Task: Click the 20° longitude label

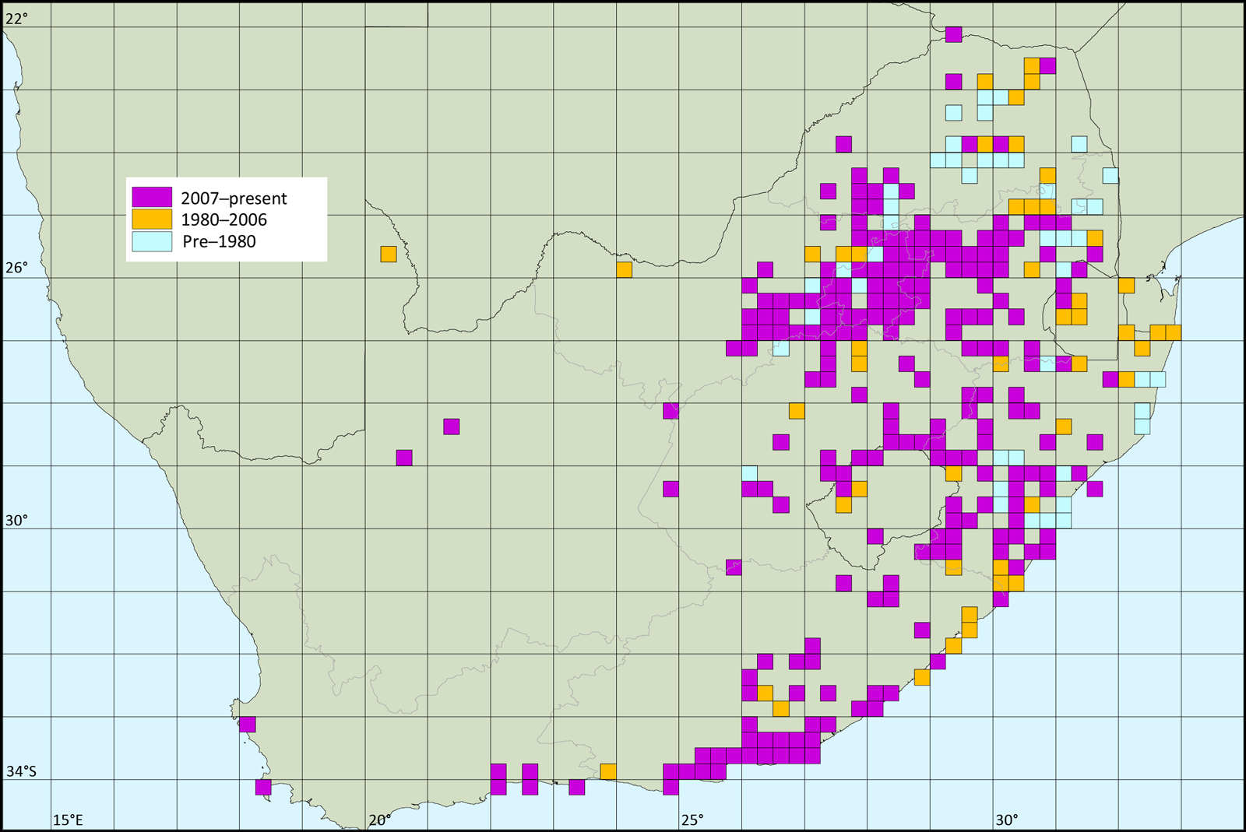Action: tap(379, 820)
